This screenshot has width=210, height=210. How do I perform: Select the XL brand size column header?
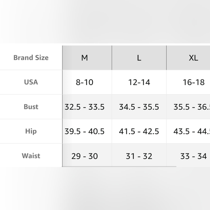[188, 58]
